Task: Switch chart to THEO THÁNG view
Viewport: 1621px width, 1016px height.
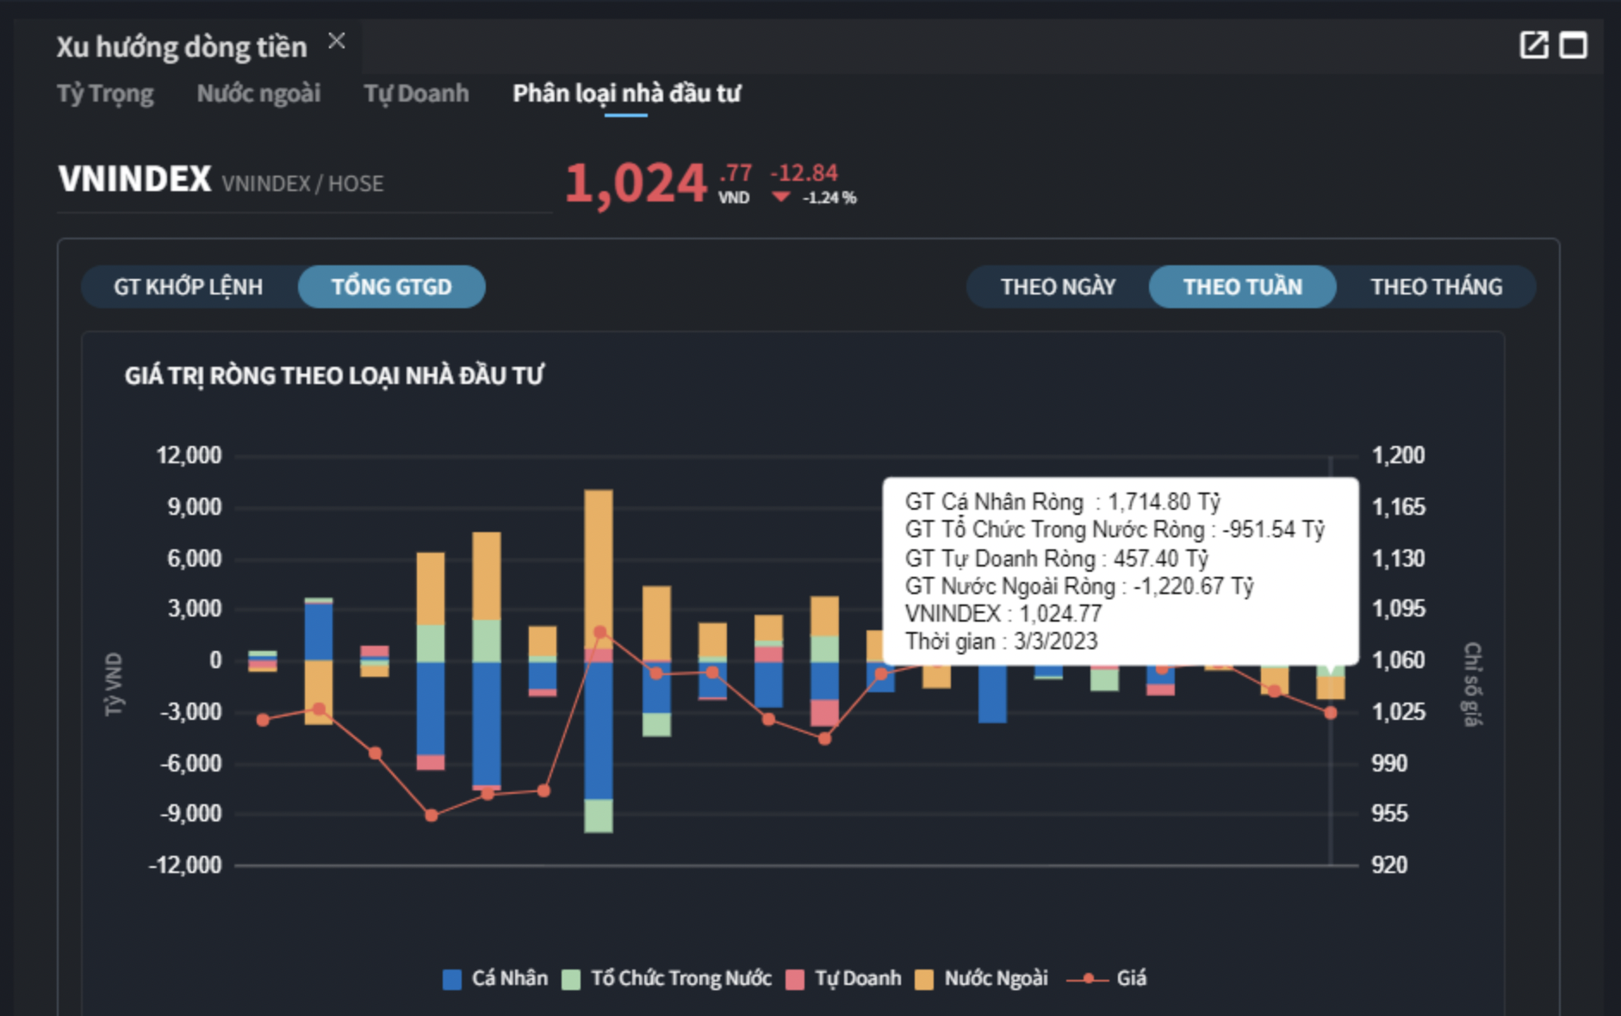Action: pos(1436,287)
